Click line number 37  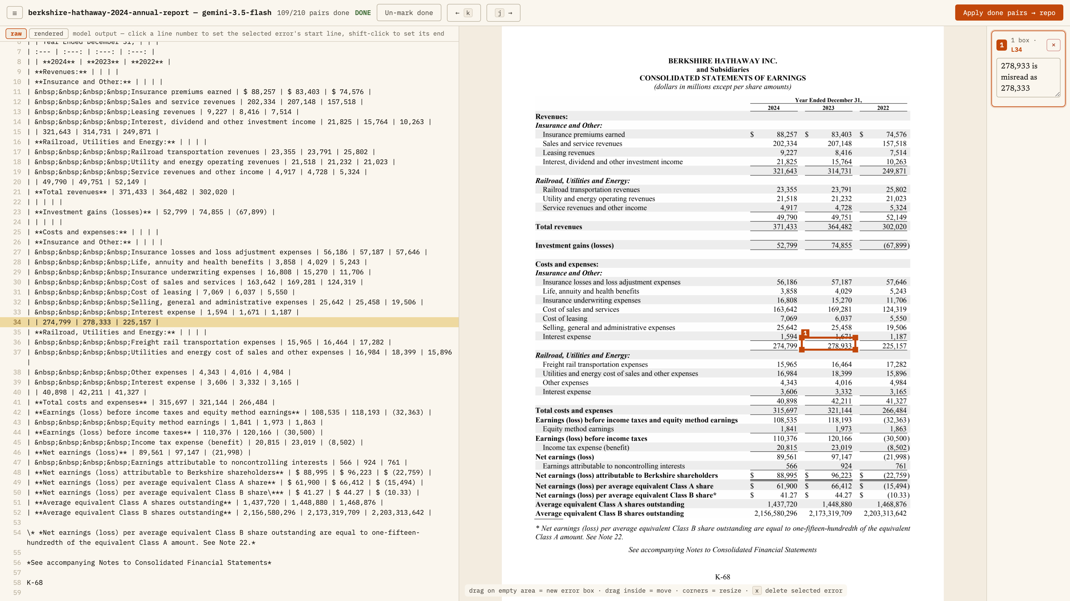tap(17, 352)
